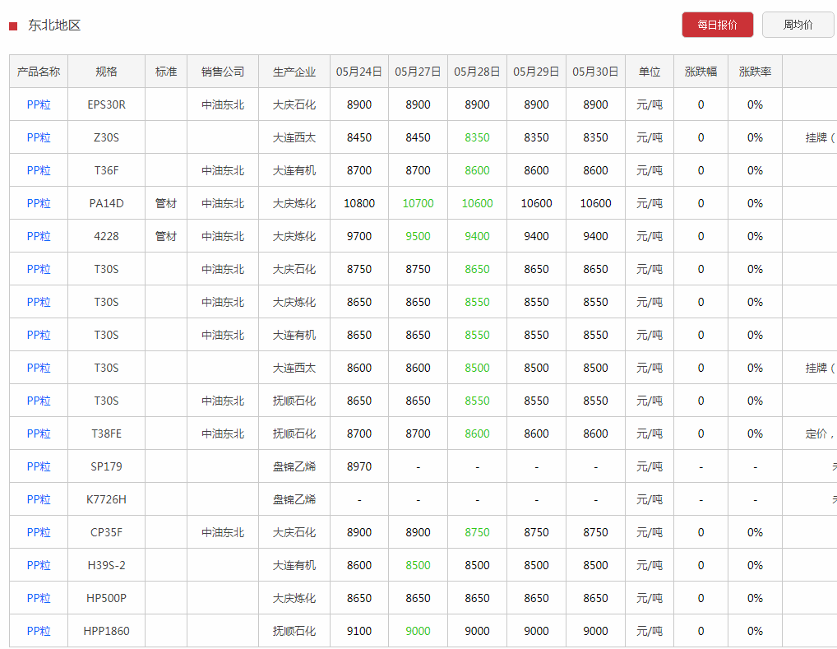Click the 标准 column header

[x=166, y=72]
